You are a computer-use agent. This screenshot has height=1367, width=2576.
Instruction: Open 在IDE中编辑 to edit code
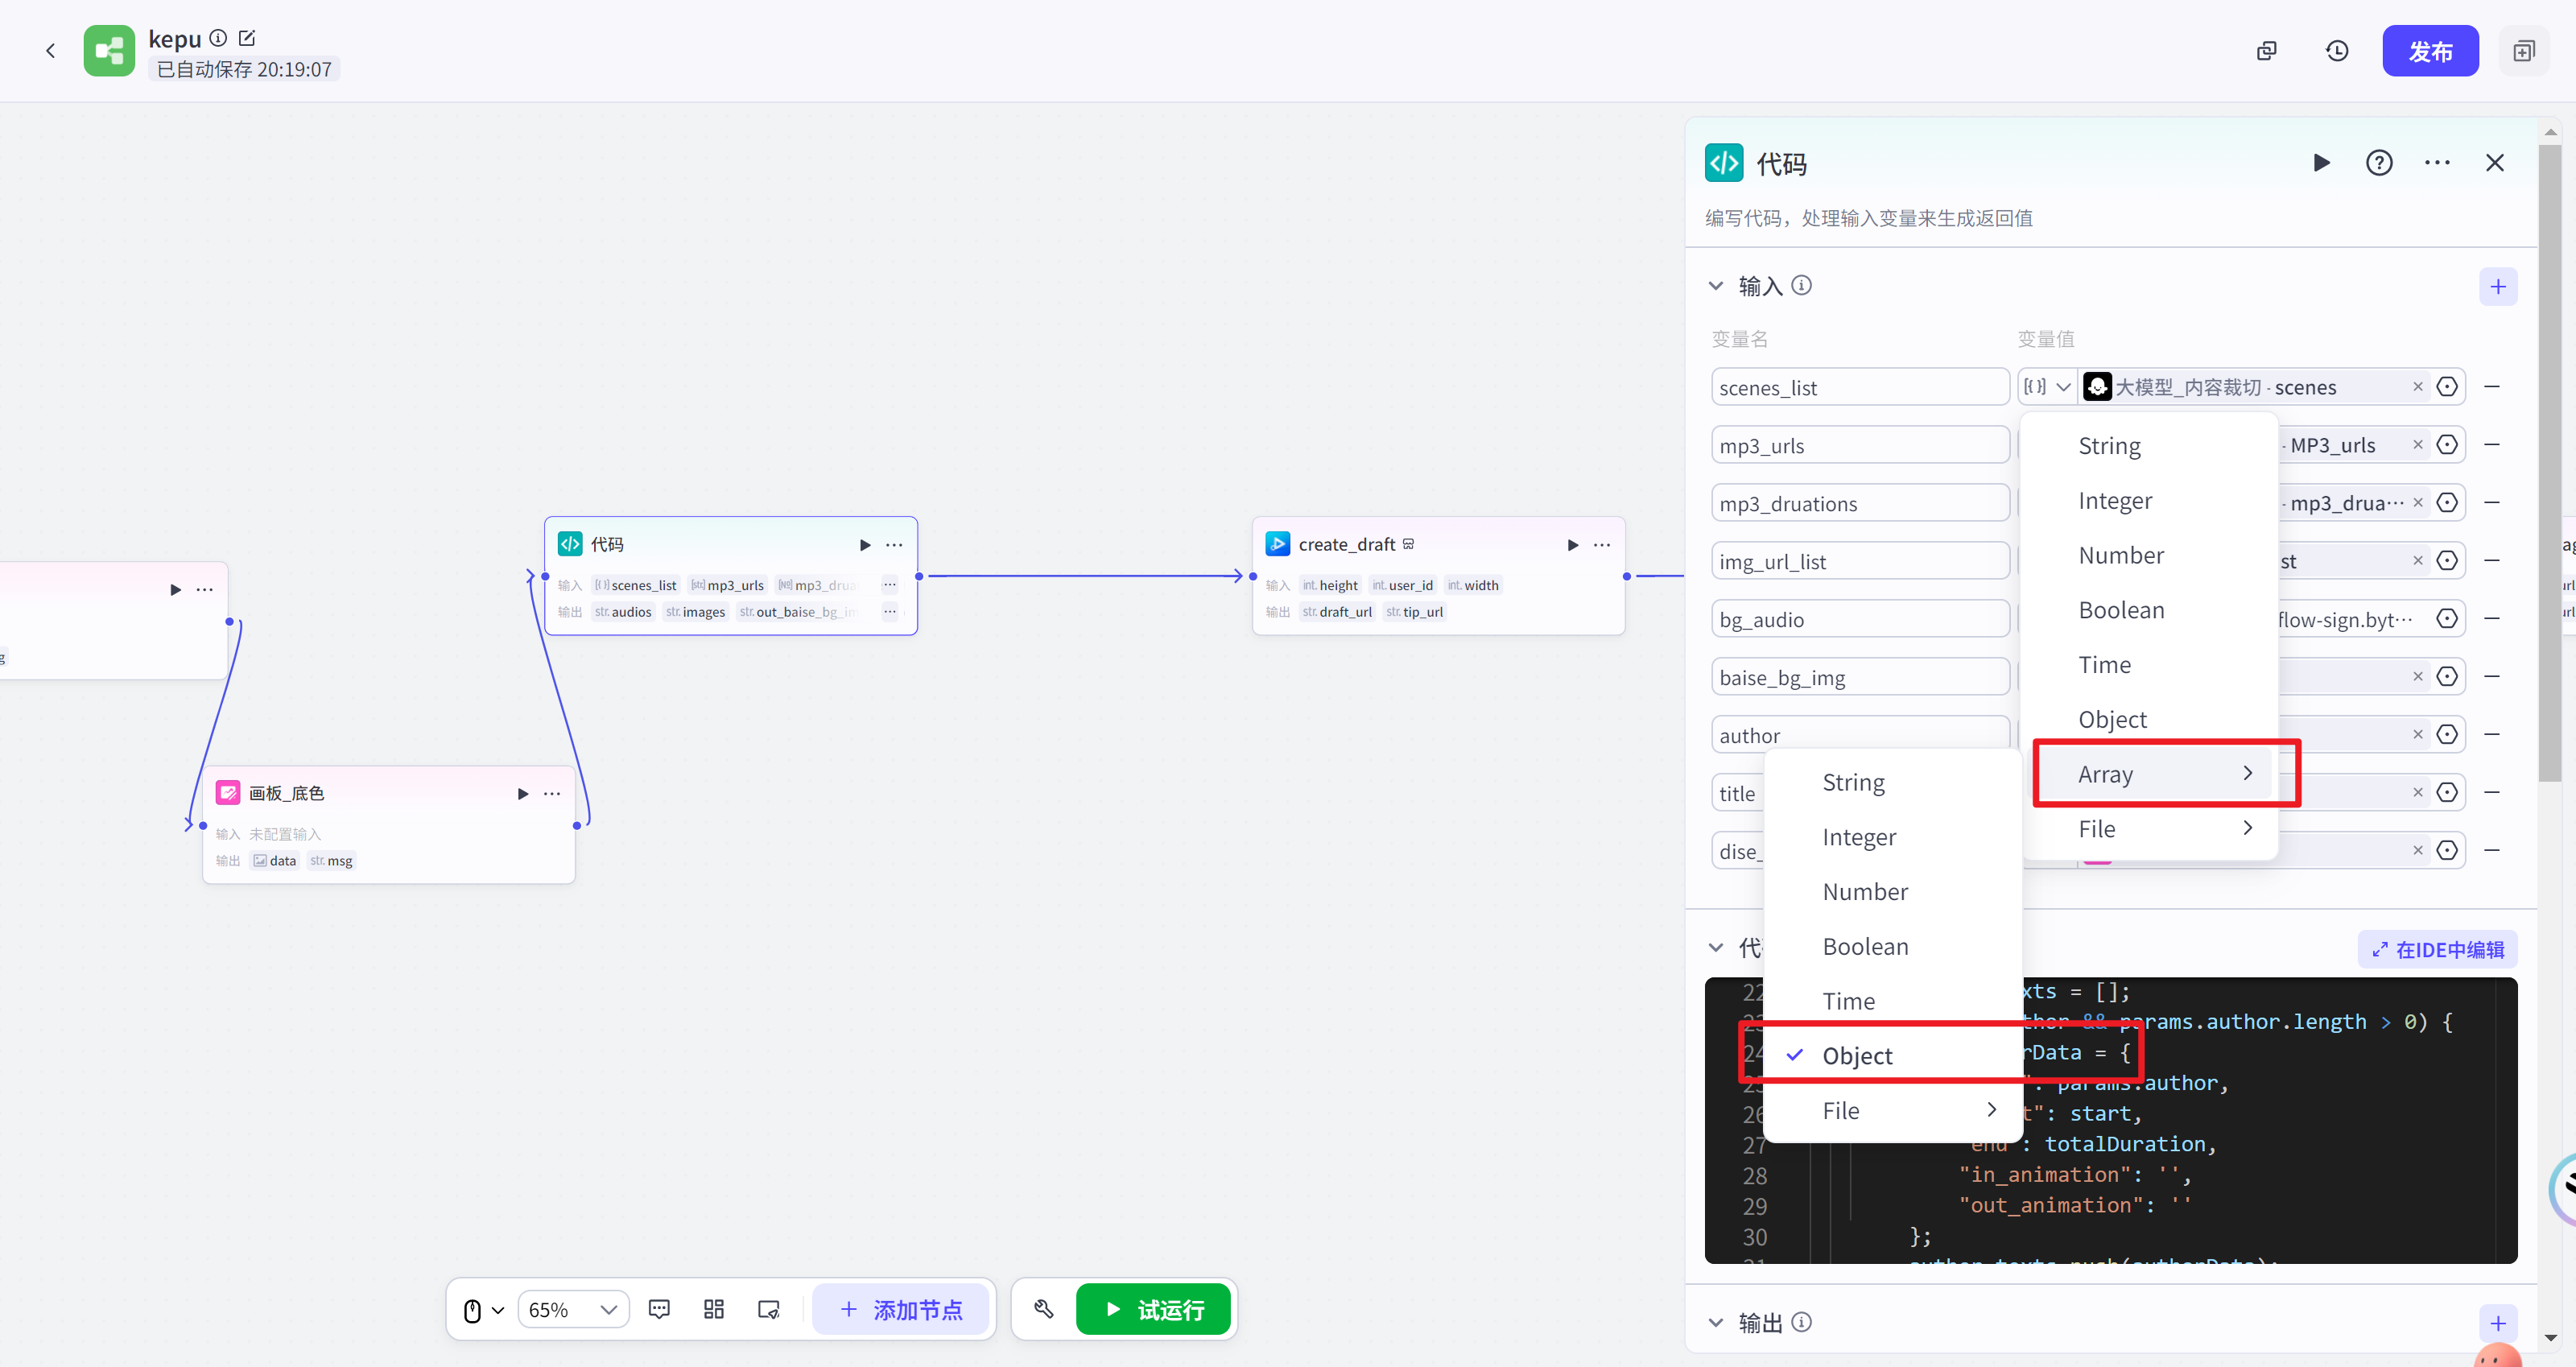2438,950
